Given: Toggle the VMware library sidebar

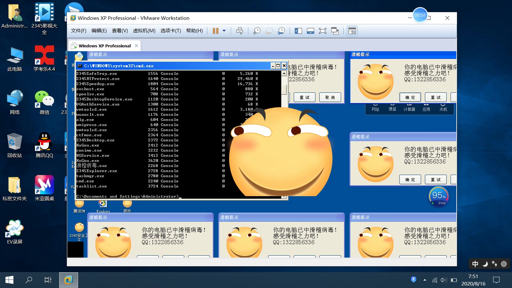Looking at the screenshot, I should [298, 31].
